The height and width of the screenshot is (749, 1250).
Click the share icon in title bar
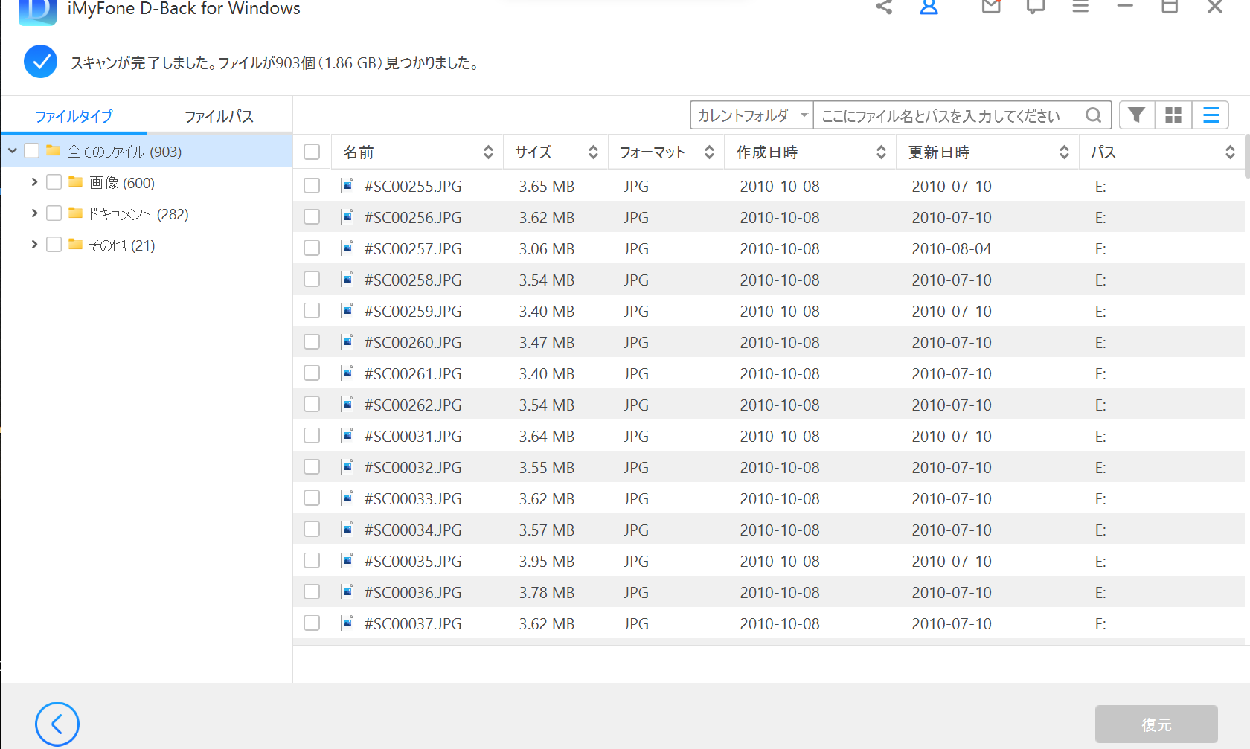(884, 7)
